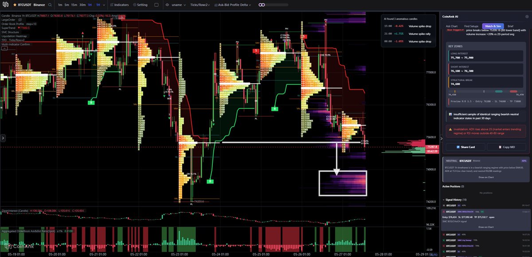Click the current price label 75387.8
This screenshot has height=257, width=532.
click(431, 147)
